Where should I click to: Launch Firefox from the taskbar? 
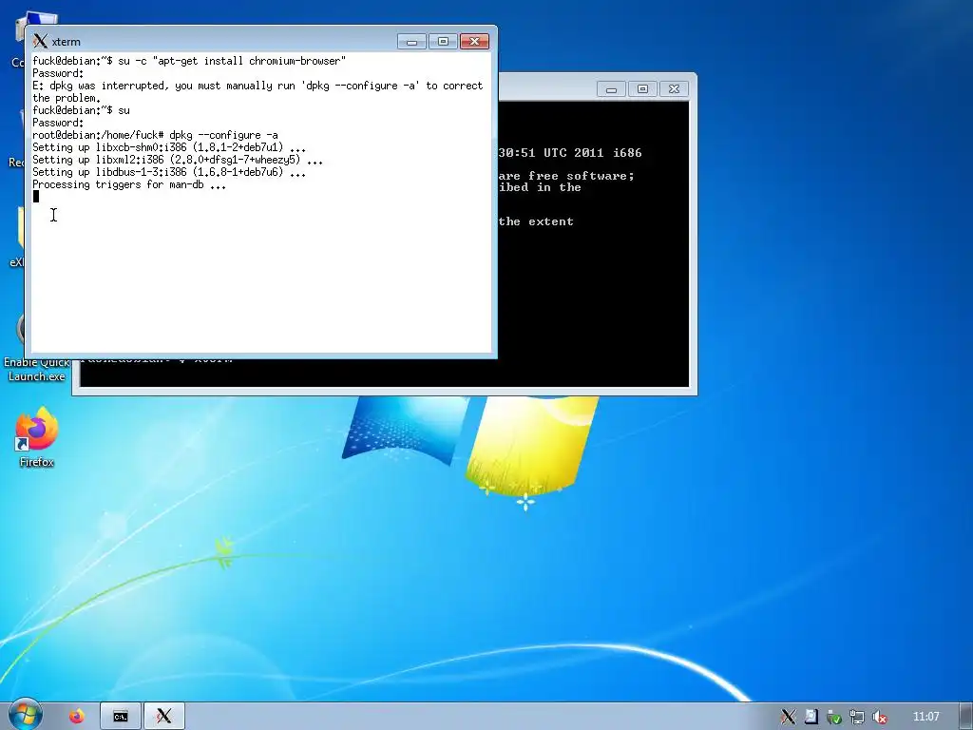click(77, 717)
